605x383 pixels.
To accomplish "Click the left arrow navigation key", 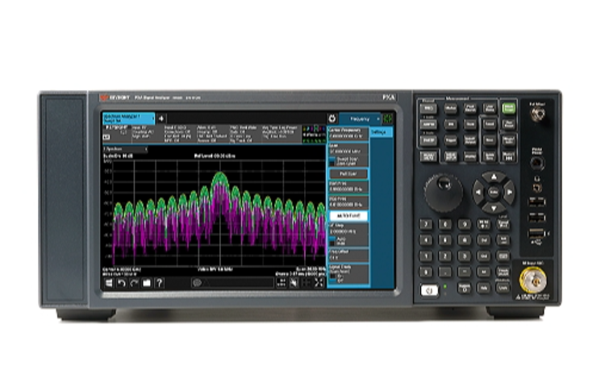I will point(478,192).
